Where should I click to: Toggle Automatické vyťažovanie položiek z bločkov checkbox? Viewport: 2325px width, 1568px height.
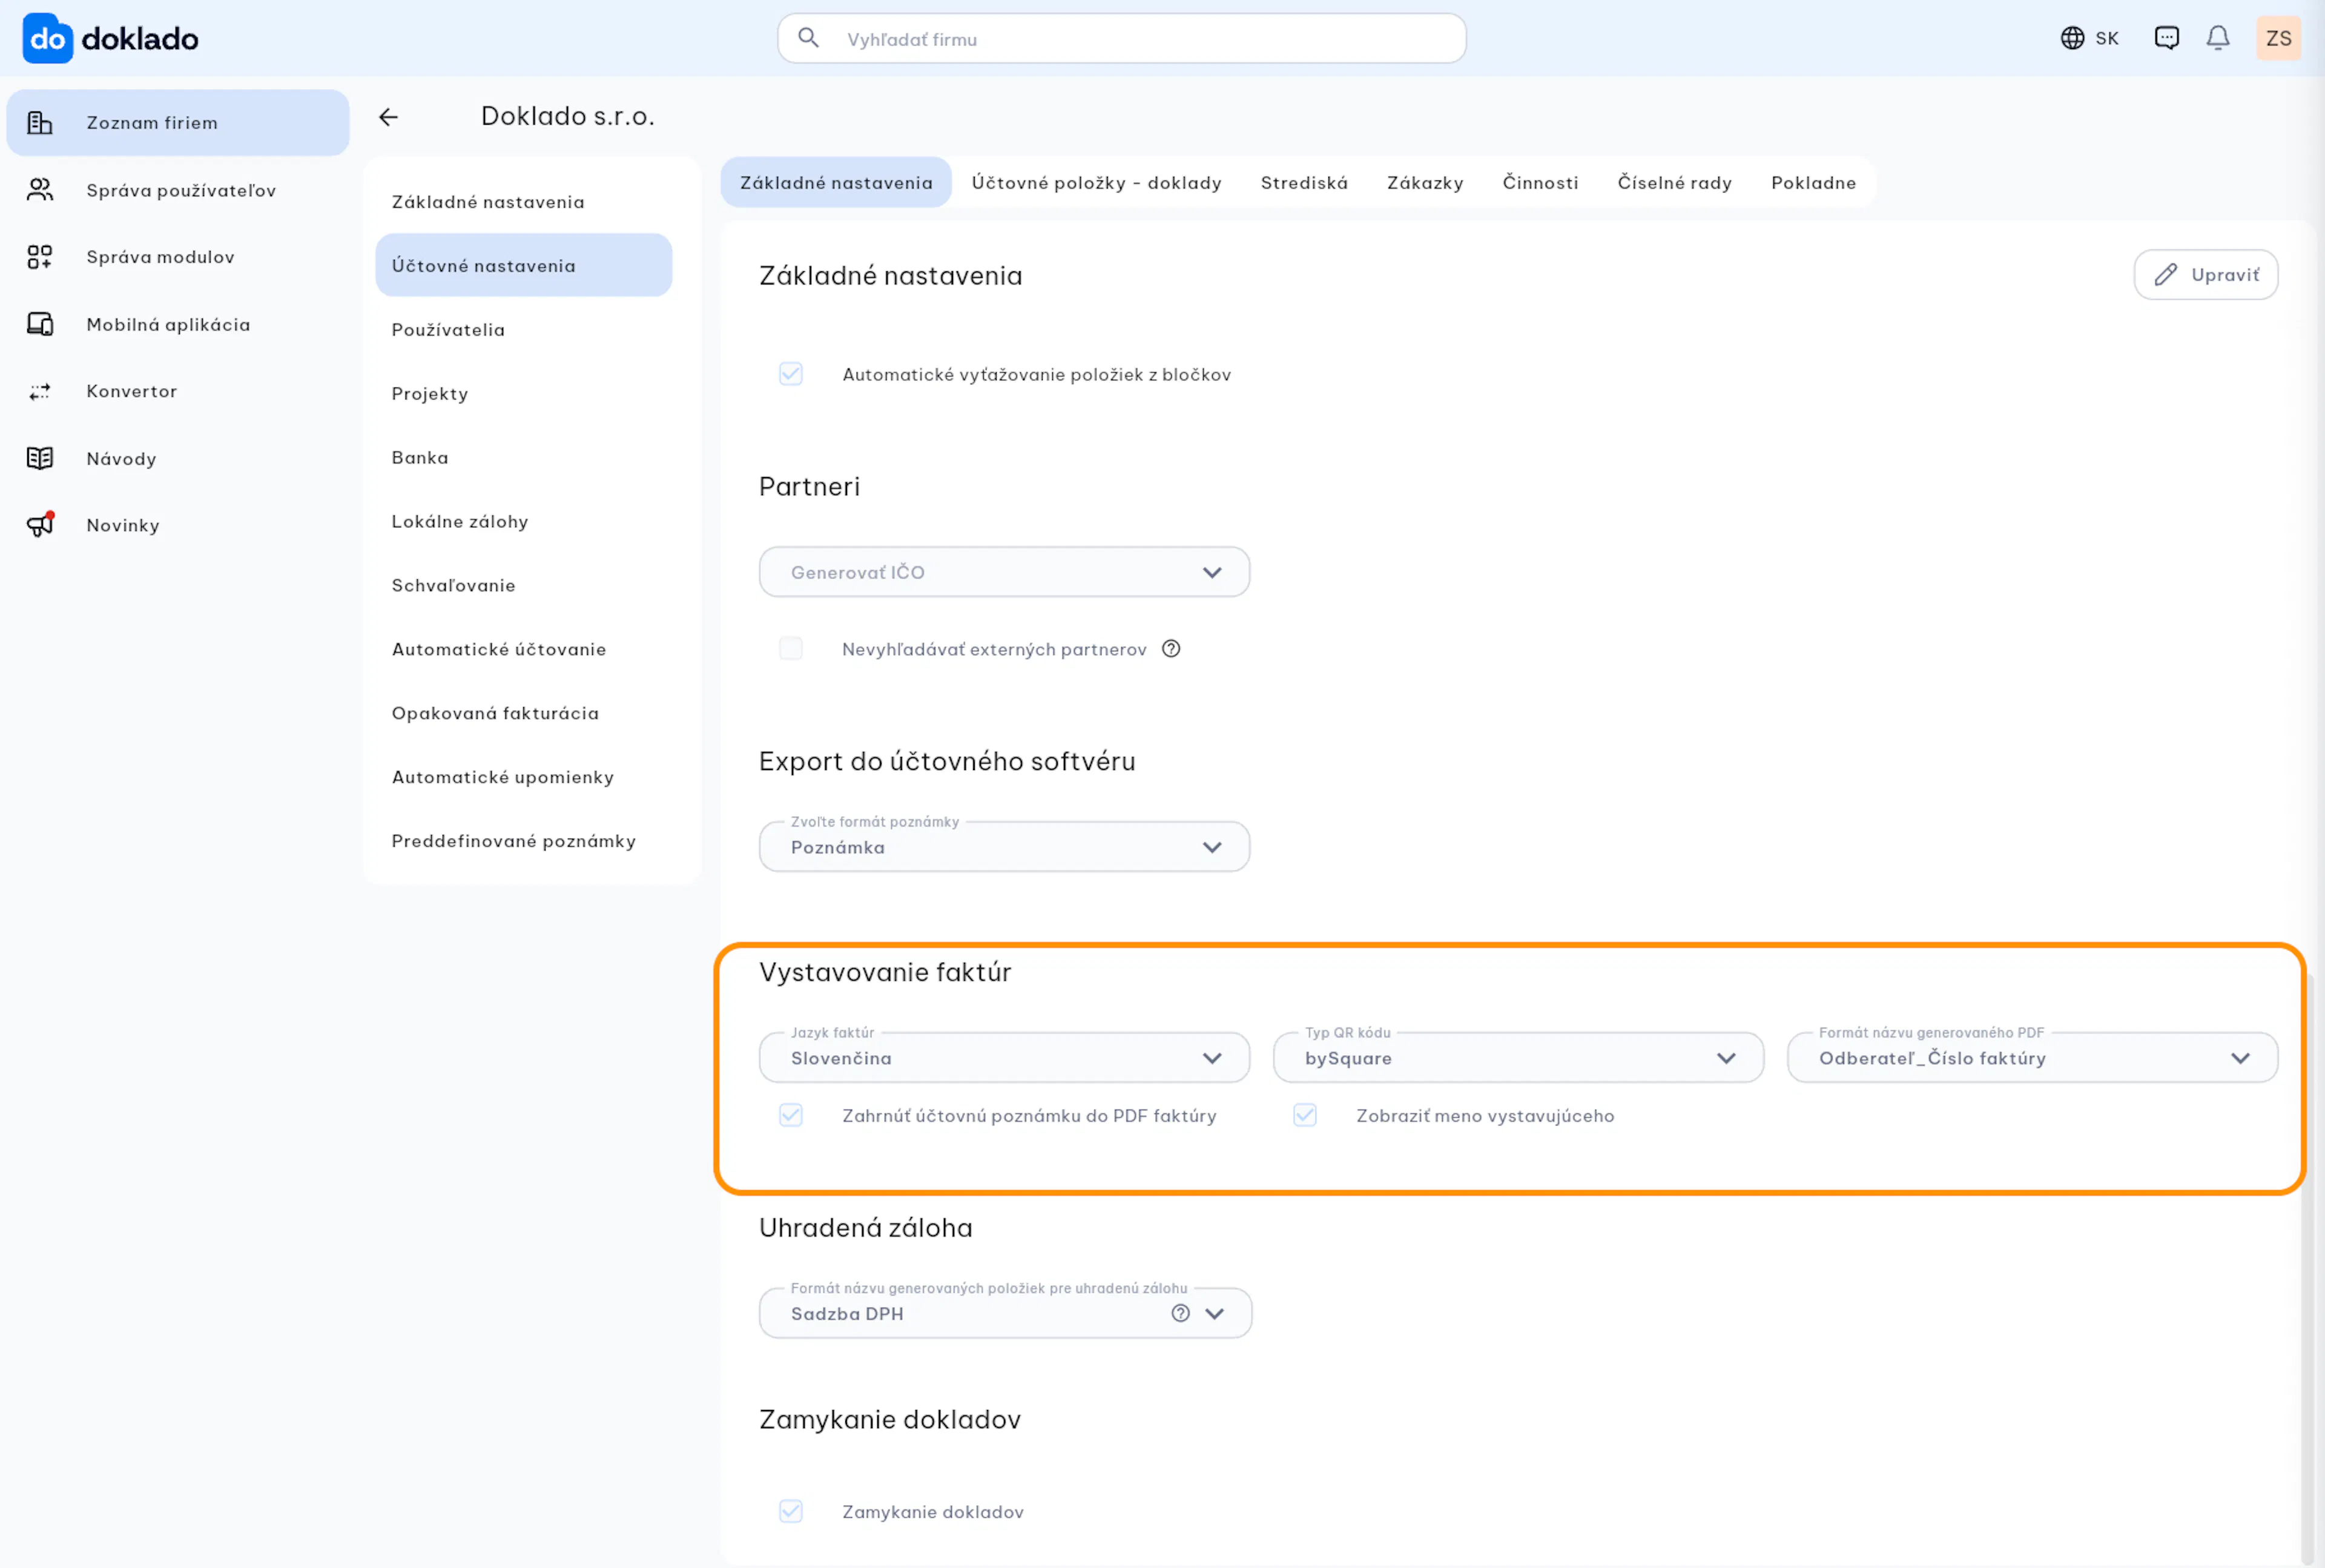[x=791, y=374]
